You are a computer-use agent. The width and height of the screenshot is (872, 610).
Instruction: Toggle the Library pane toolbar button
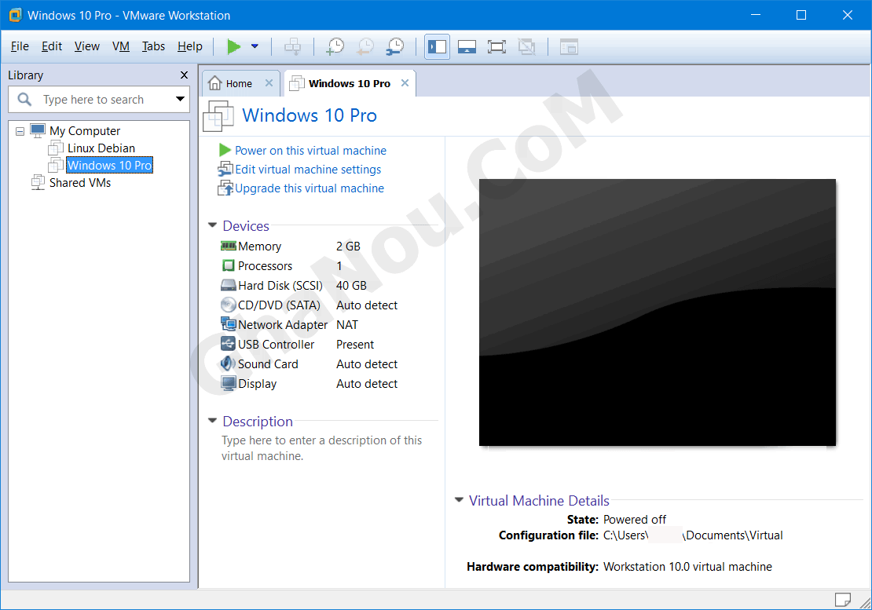pyautogui.click(x=437, y=46)
